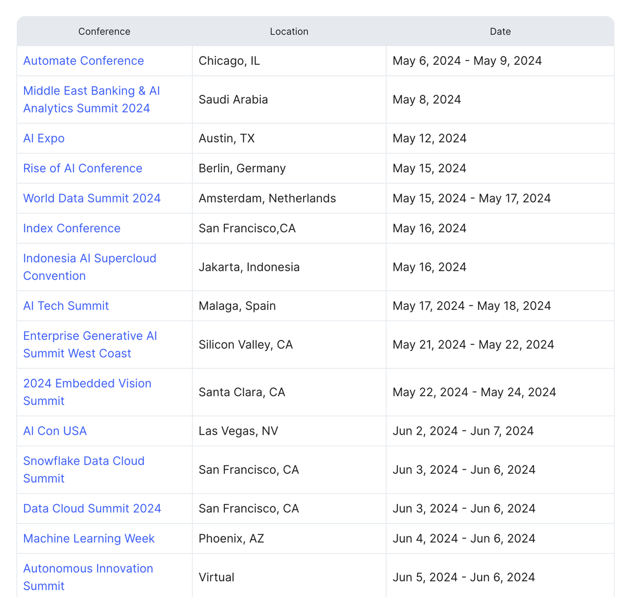Click the Conference column header
Image resolution: width=626 pixels, height=597 pixels.
tap(104, 31)
